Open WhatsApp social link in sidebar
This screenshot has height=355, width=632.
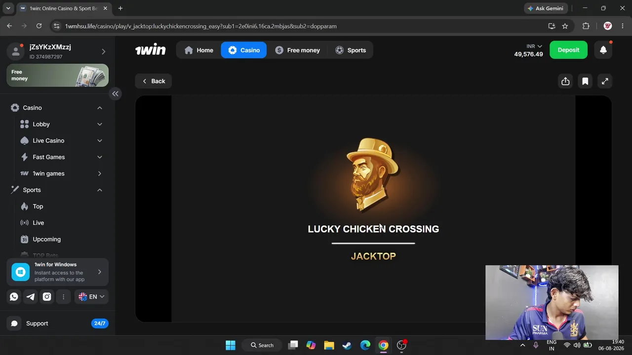(14, 297)
